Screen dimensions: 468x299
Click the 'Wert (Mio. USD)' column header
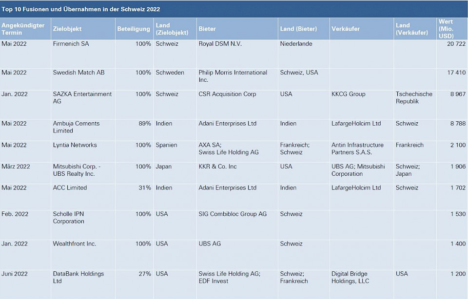pos(446,29)
